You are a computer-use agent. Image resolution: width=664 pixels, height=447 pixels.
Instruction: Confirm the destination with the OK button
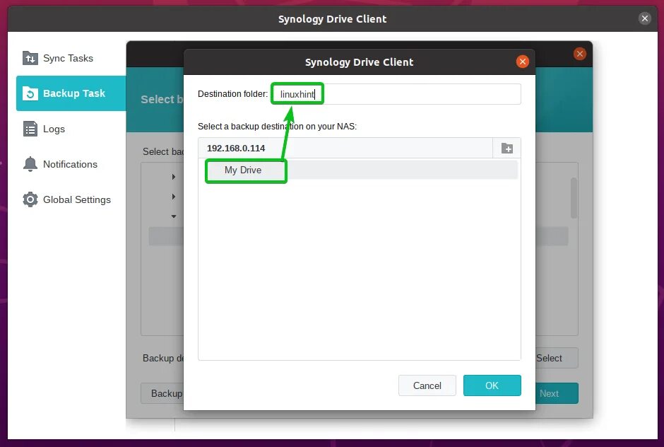[x=492, y=385]
